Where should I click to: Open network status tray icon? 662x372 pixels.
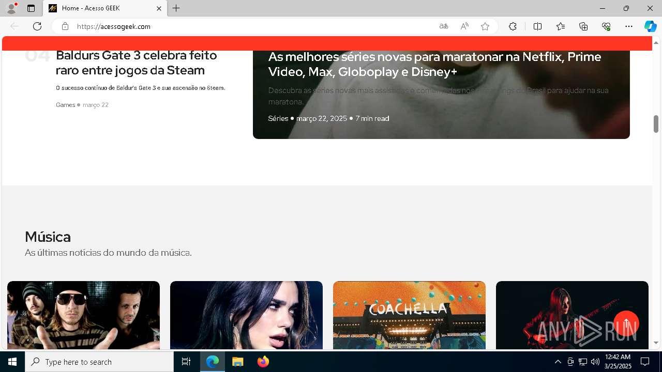point(583,362)
